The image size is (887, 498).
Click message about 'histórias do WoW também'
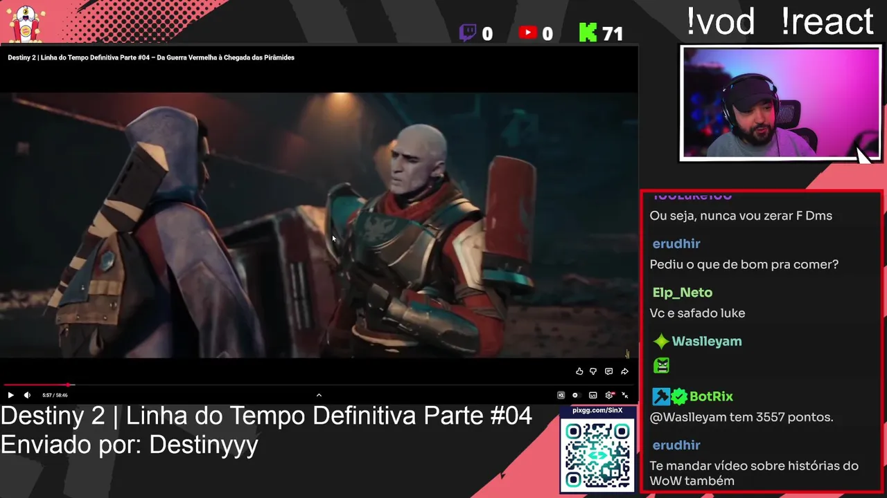[754, 473]
